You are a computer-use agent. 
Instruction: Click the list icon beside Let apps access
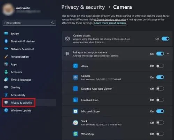(68, 53)
